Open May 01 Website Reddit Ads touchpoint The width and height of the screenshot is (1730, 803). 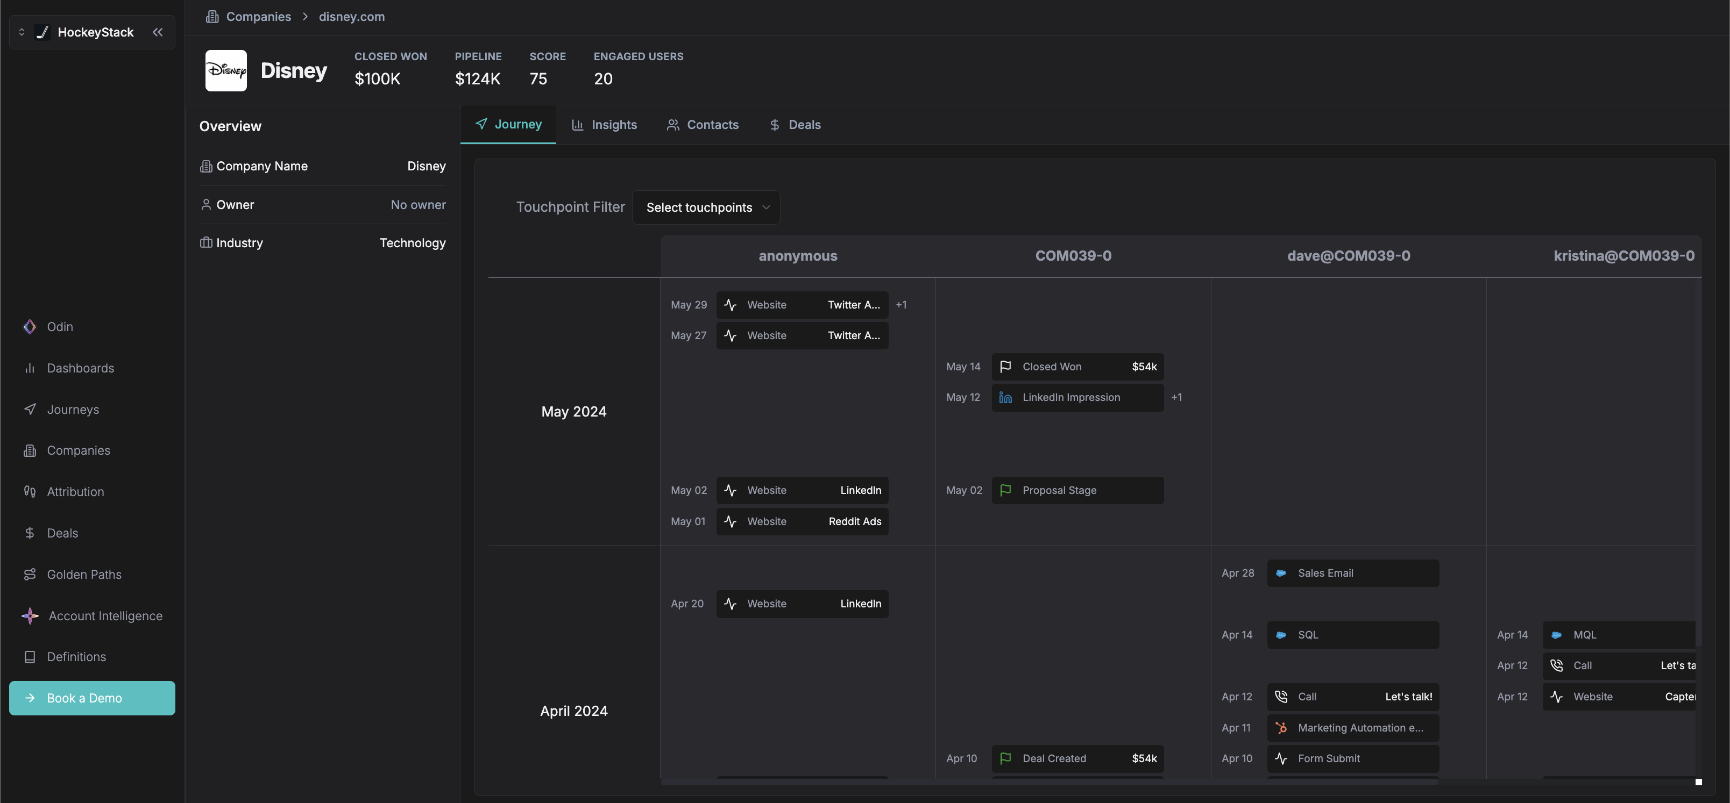[803, 522]
